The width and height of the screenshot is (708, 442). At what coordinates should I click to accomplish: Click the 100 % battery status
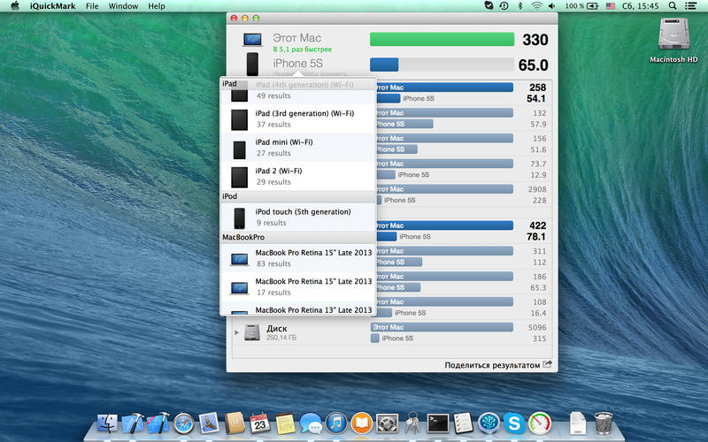coord(581,6)
